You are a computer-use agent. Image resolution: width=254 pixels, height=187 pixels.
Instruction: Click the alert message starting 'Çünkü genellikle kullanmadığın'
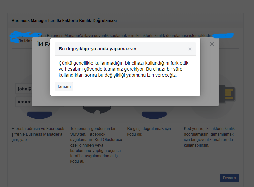(123, 69)
